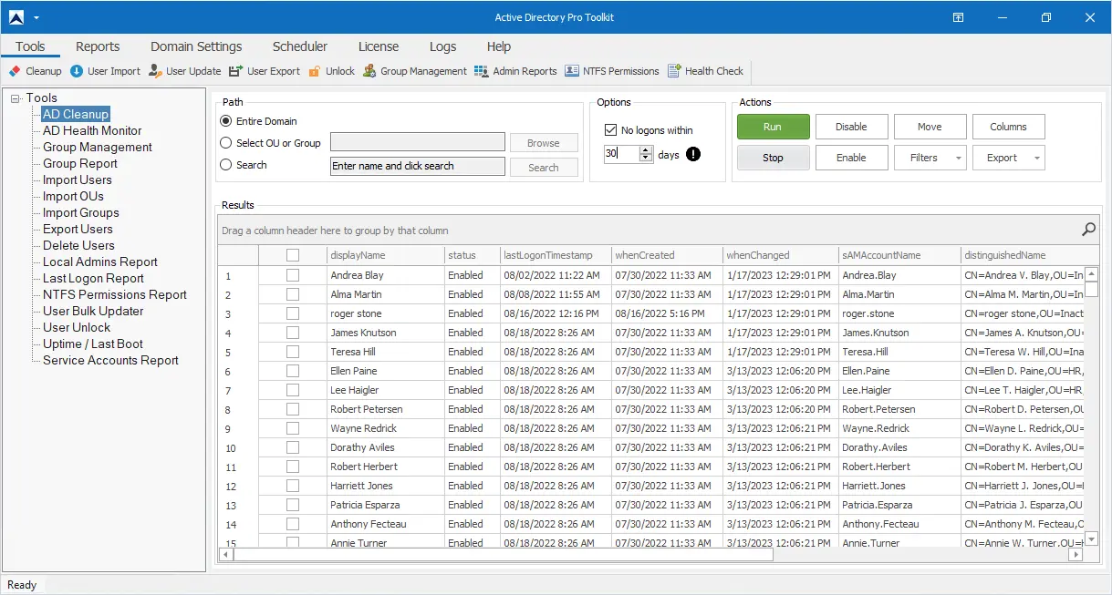The image size is (1112, 595).
Task: Select Last Logon Report in tree
Action: pyautogui.click(x=93, y=278)
